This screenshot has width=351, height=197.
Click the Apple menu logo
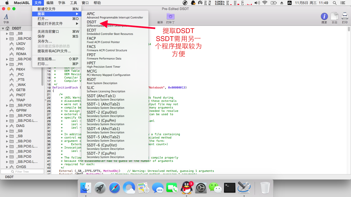[x=7, y=3]
